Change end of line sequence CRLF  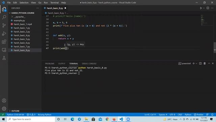tap(180, 115)
